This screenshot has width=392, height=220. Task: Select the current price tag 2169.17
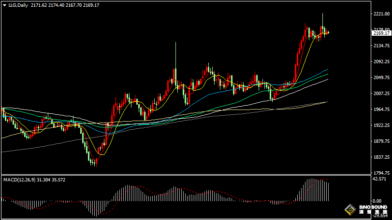click(381, 33)
